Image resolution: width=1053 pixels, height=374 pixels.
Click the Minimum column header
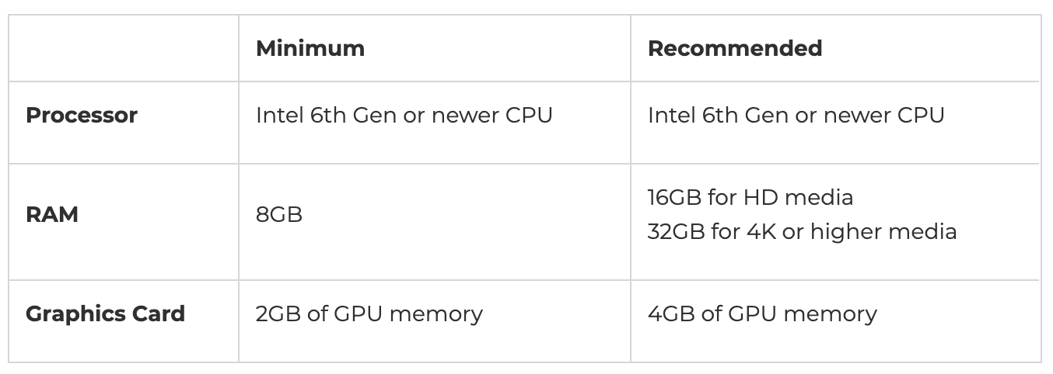pos(310,48)
